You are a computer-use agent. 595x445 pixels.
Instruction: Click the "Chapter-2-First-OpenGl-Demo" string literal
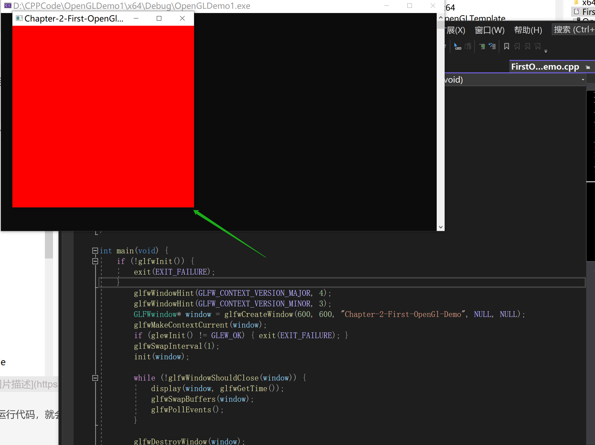(403, 314)
